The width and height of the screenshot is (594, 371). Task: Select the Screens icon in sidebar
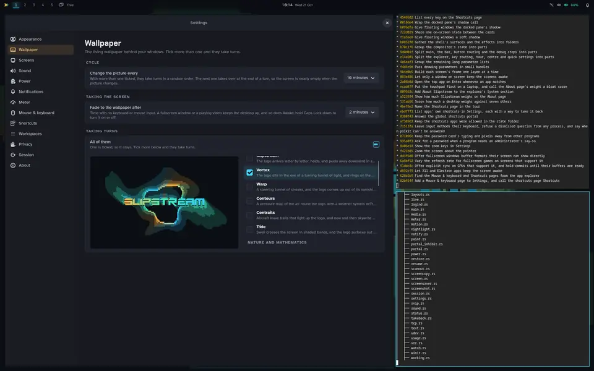click(13, 60)
